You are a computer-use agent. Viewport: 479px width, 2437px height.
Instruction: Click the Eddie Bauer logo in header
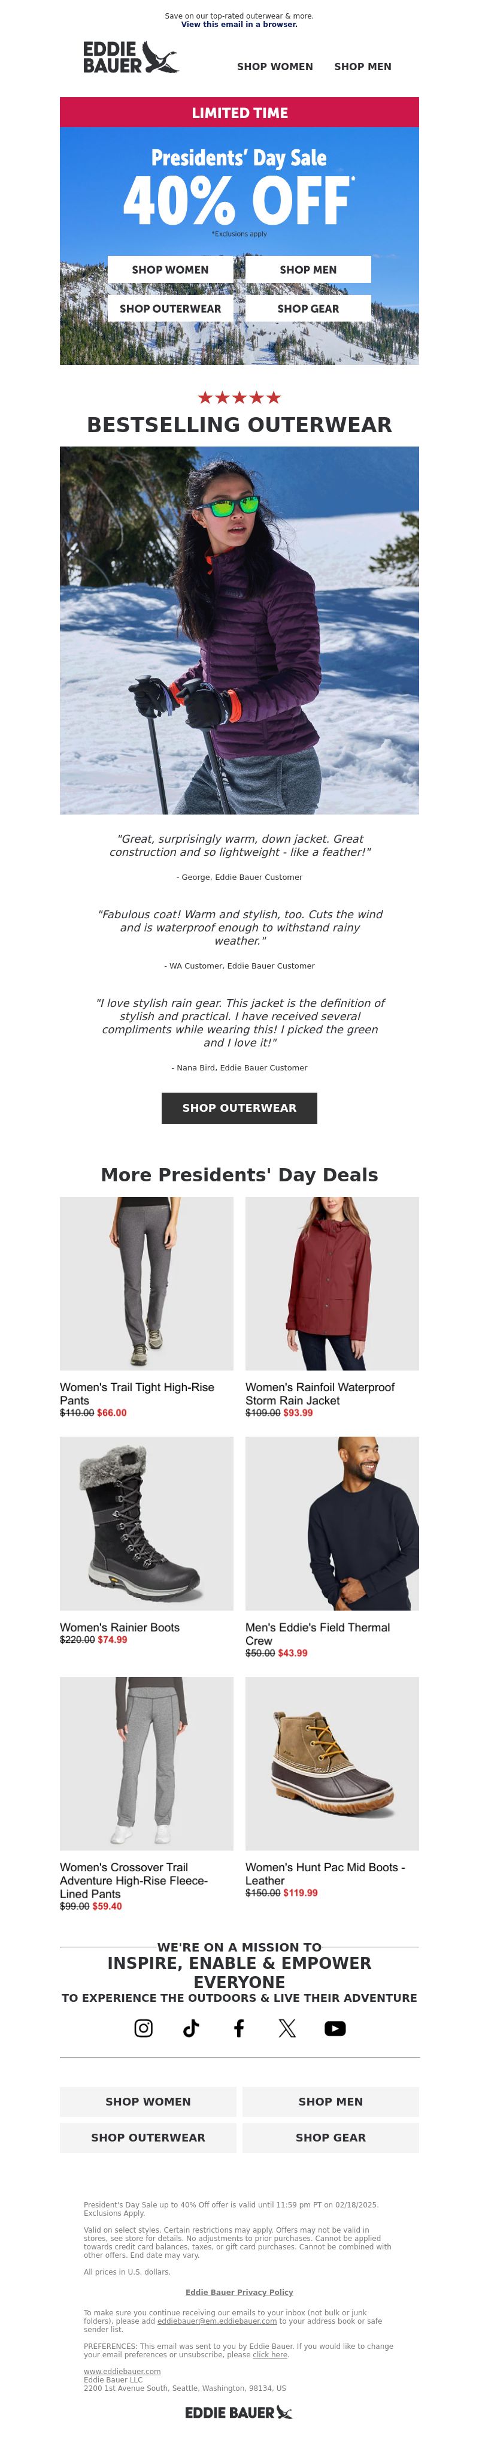(x=131, y=58)
